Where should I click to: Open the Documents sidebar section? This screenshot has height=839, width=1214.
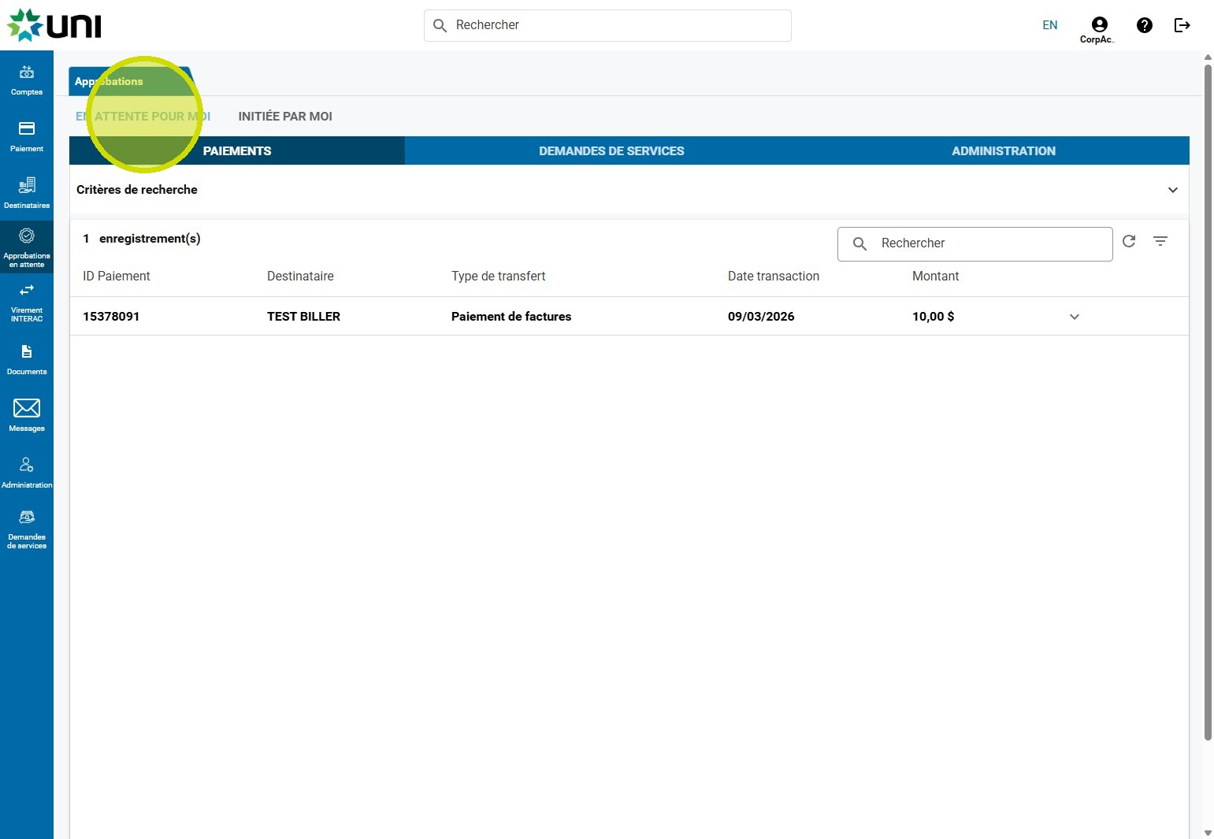[x=27, y=359]
